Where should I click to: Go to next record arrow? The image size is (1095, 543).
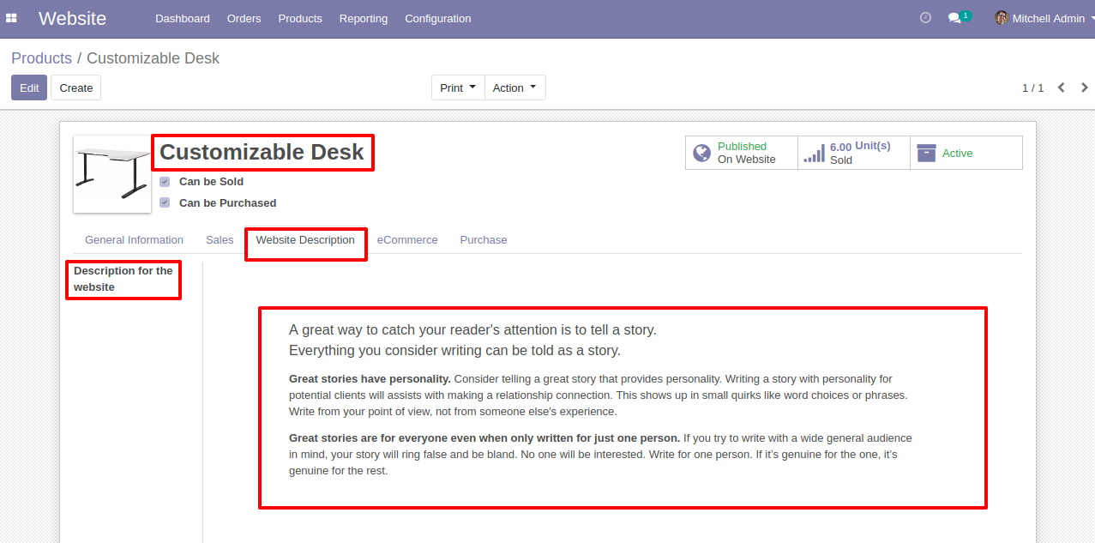[x=1085, y=87]
